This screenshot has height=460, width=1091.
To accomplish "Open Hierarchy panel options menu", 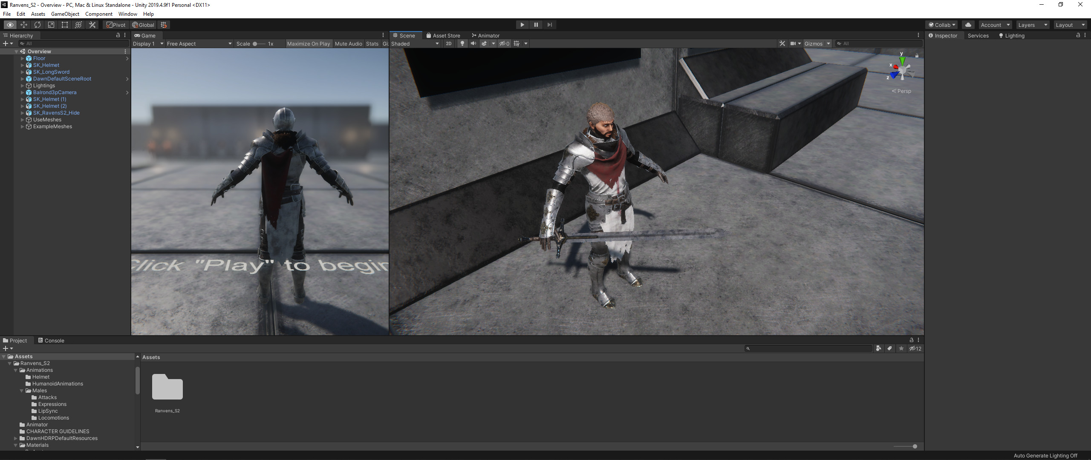I will pos(125,35).
